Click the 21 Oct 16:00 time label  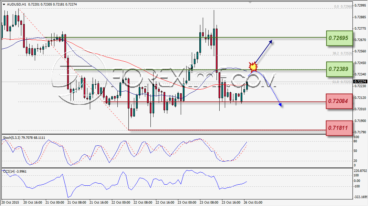pos(99,203)
